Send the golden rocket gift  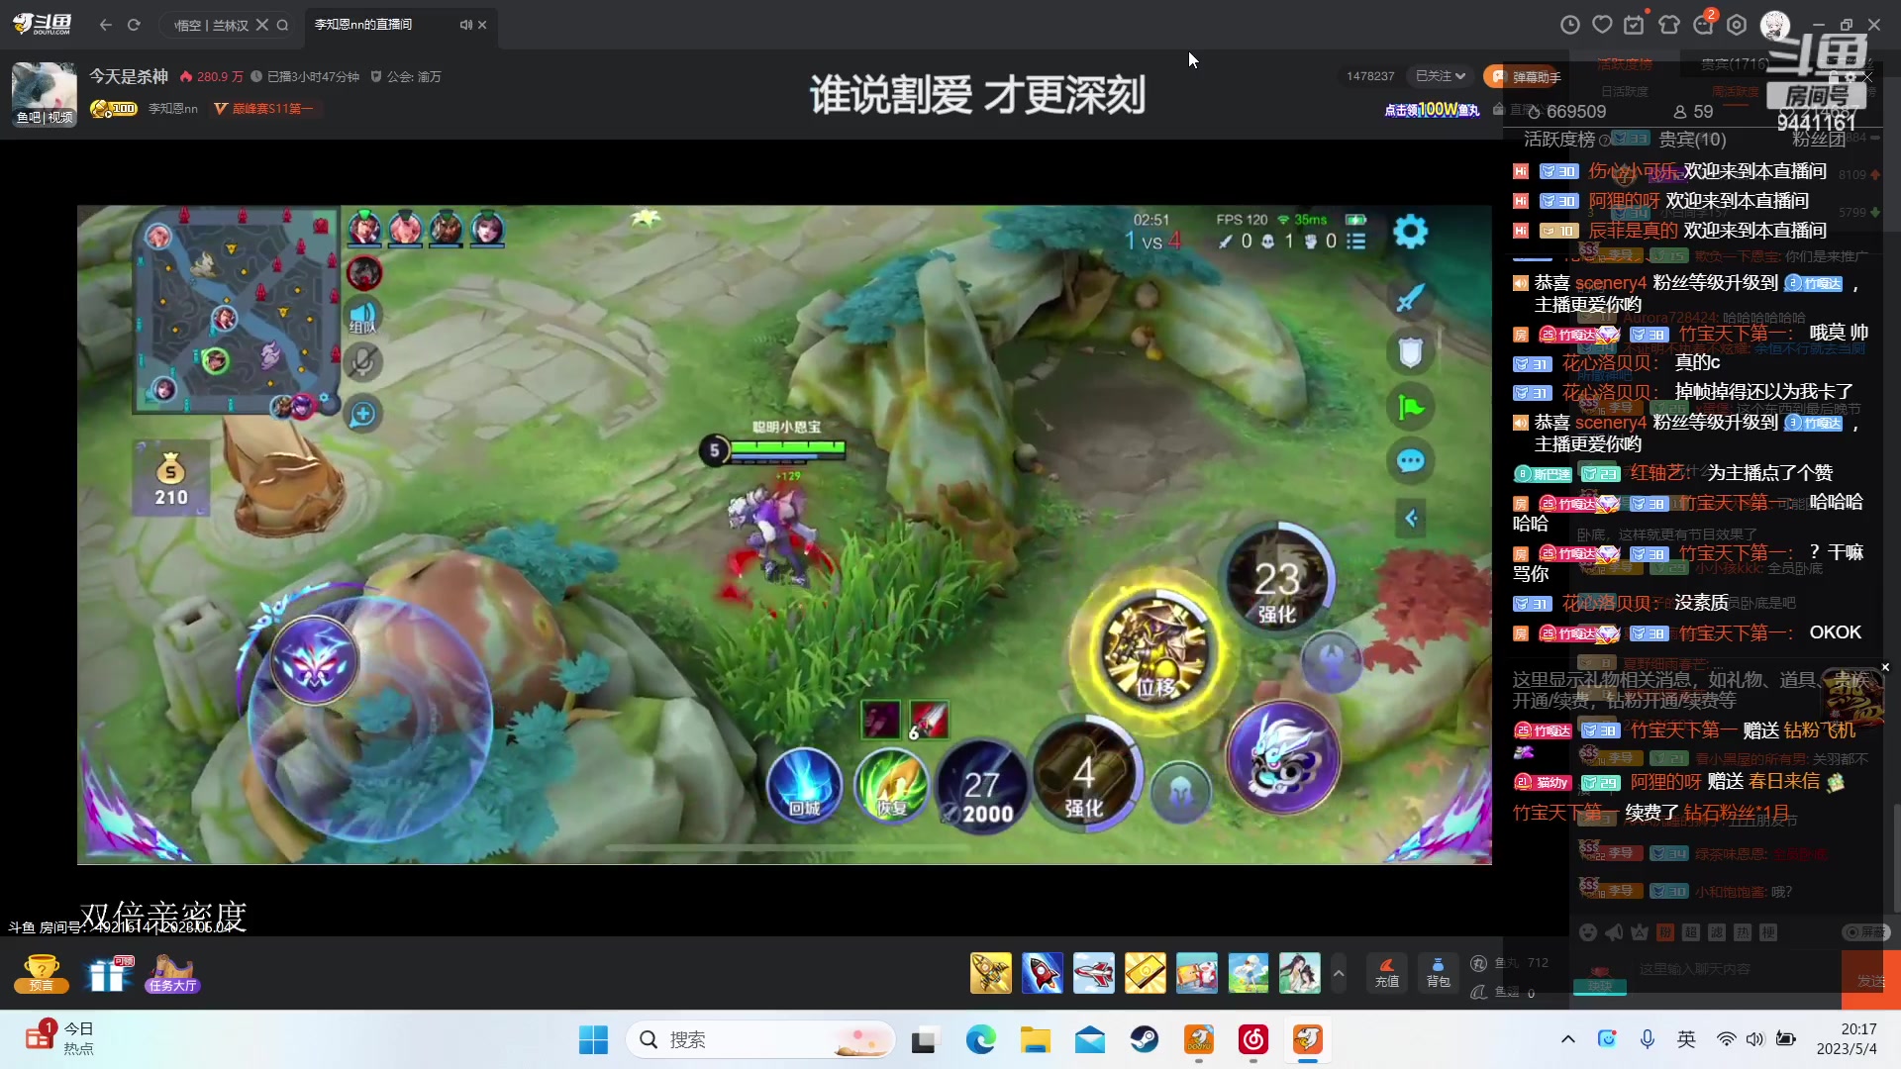pos(990,973)
